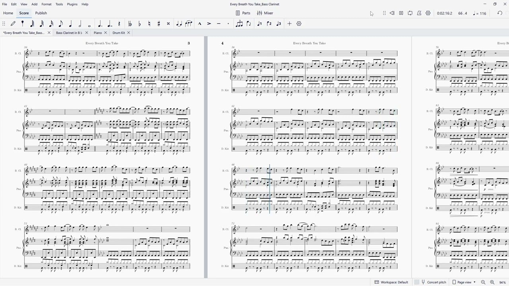
Task: Open the Parts dialog
Action: [x=243, y=13]
